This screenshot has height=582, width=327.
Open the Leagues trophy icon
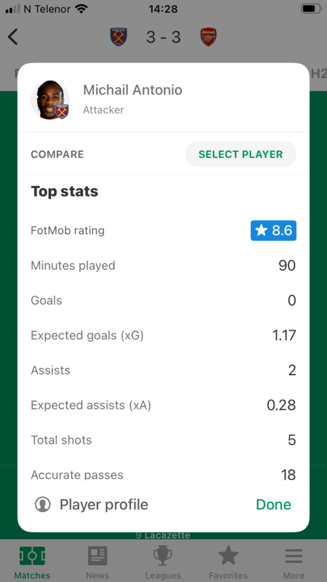(163, 556)
